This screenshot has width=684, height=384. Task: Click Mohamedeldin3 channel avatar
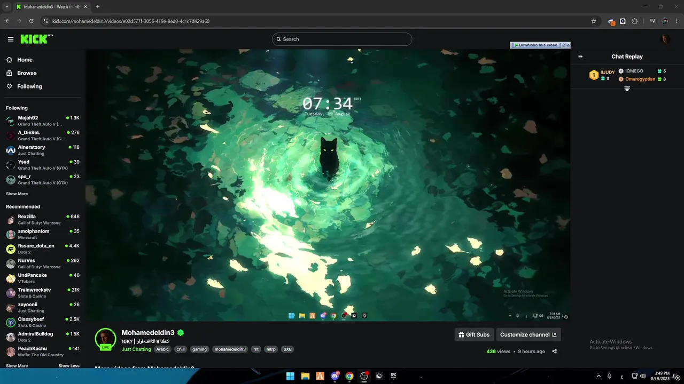(x=105, y=338)
